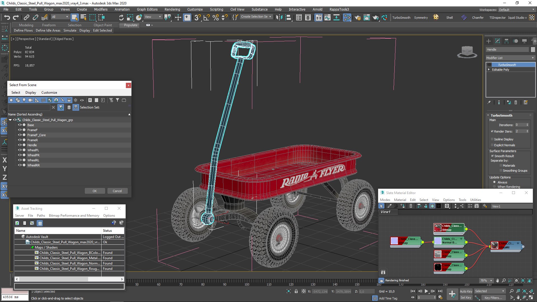Click the Bind to Space Warp icon

44,17
